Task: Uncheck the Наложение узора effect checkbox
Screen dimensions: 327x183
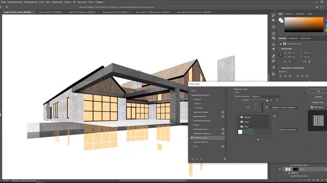Action: 192,138
